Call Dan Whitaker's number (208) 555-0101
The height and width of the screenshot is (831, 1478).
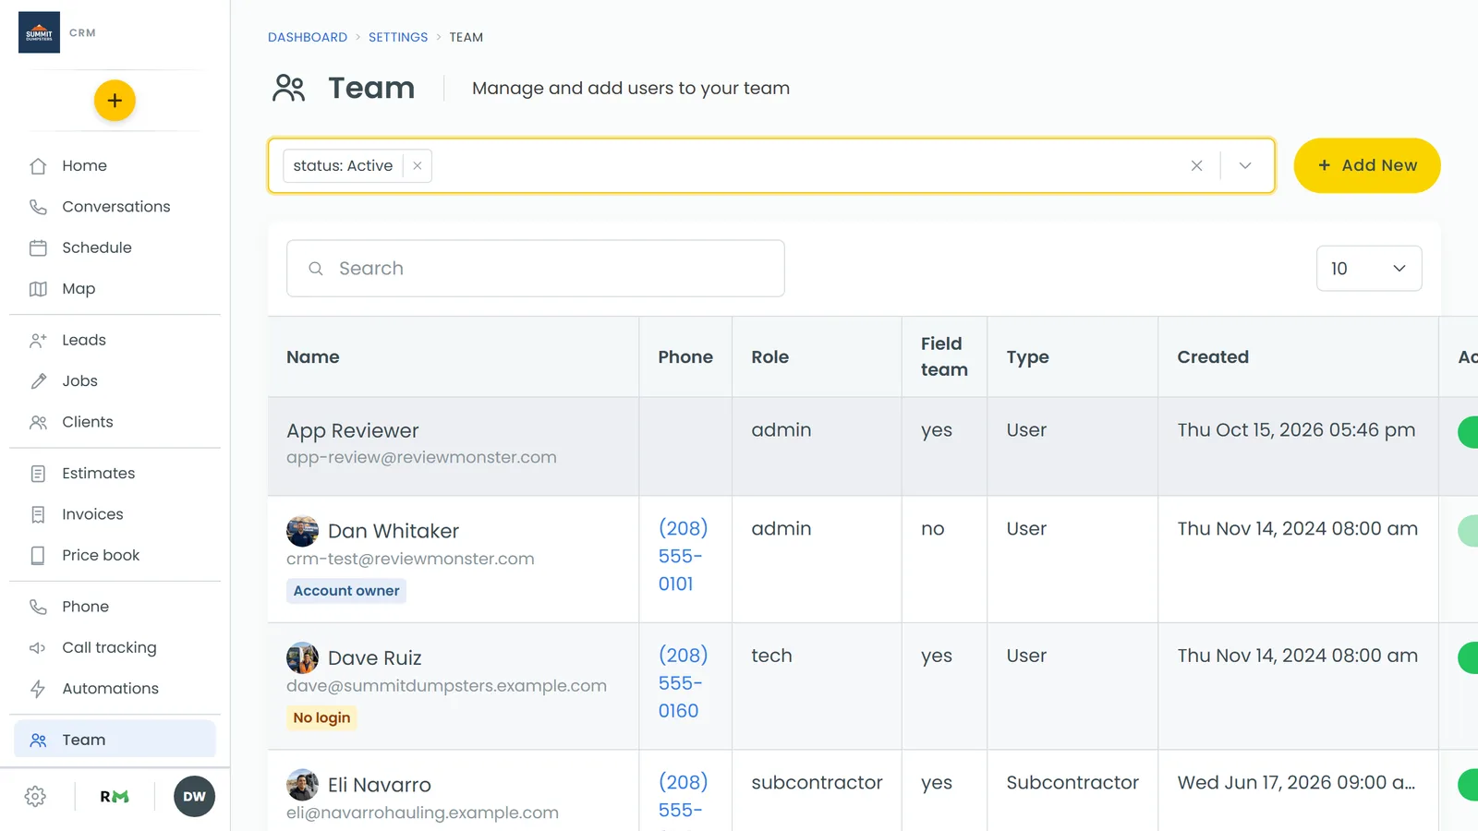683,556
